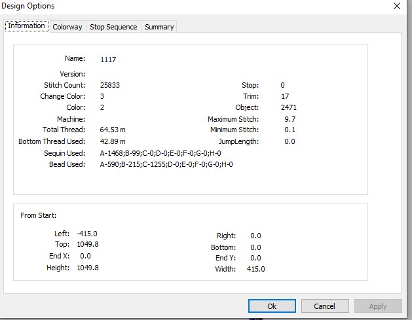Select the Stitch Count value 25833
Image resolution: width=412 pixels, height=320 pixels.
(110, 85)
